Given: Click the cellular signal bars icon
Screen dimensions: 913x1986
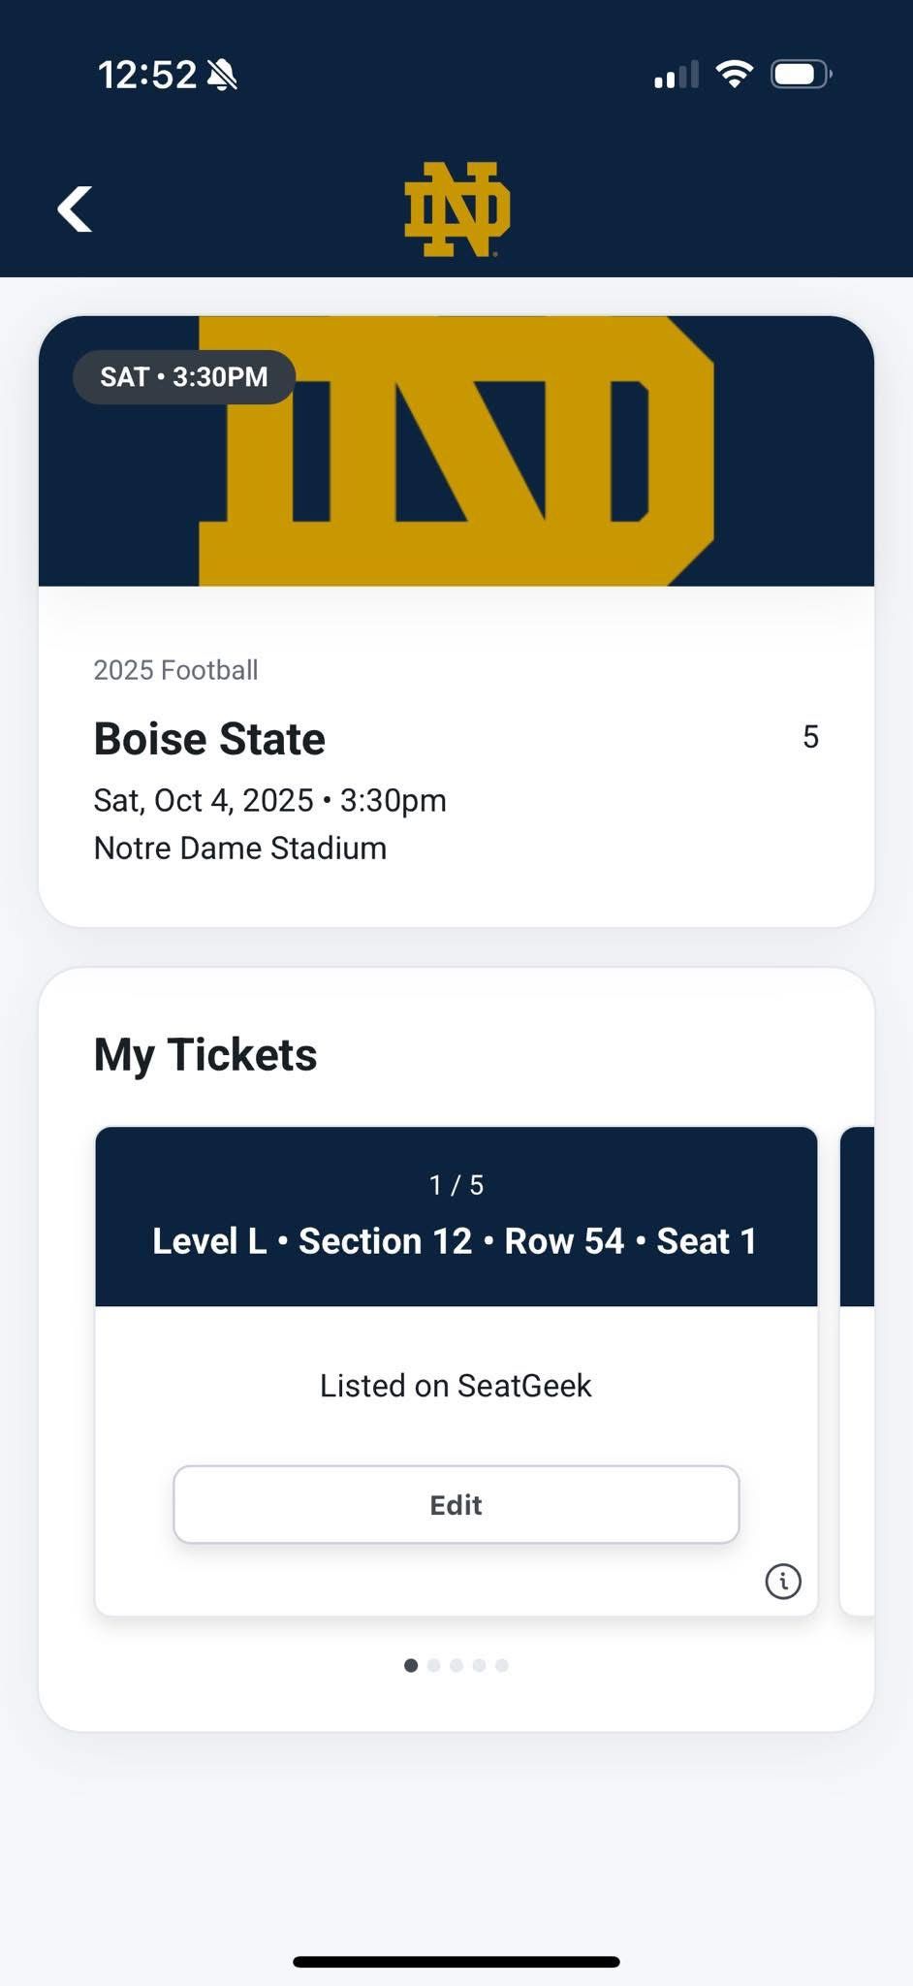Looking at the screenshot, I should coord(676,75).
